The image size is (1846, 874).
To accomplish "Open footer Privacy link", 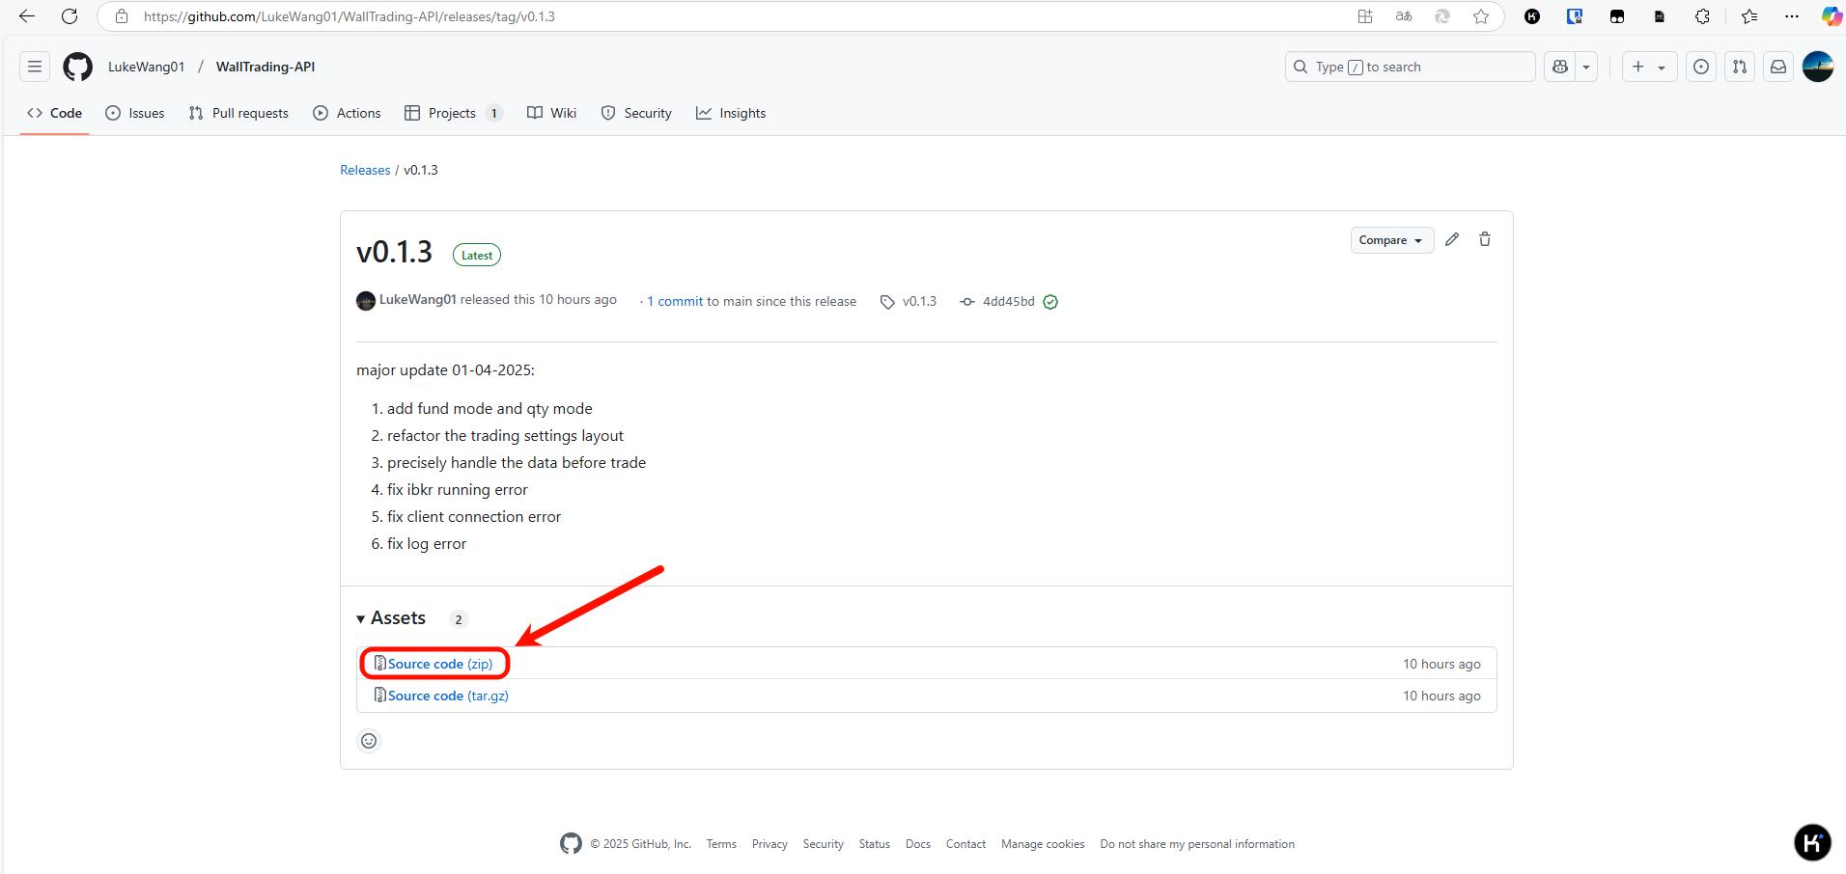I will 769,844.
